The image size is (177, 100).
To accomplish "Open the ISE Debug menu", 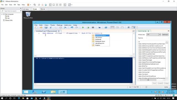I will [x=59, y=25].
